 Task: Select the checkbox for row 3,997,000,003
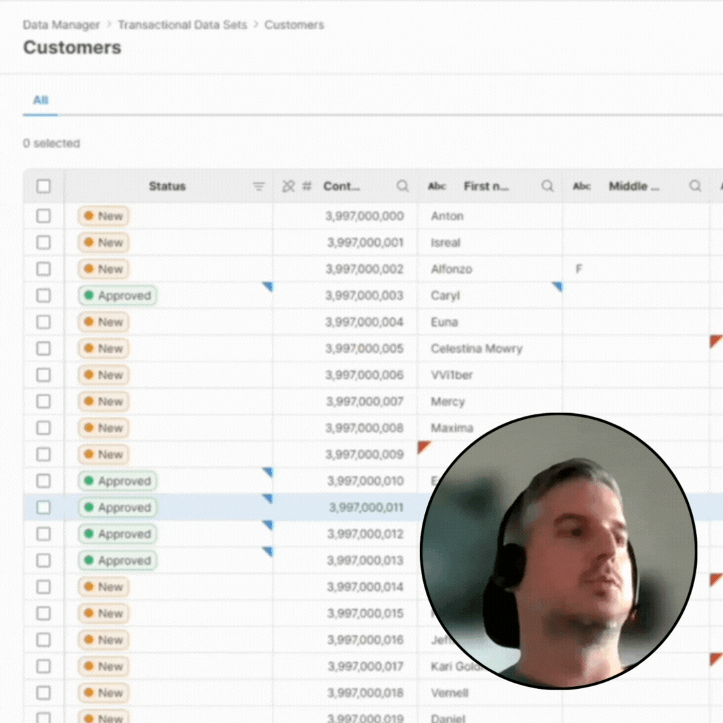(44, 295)
